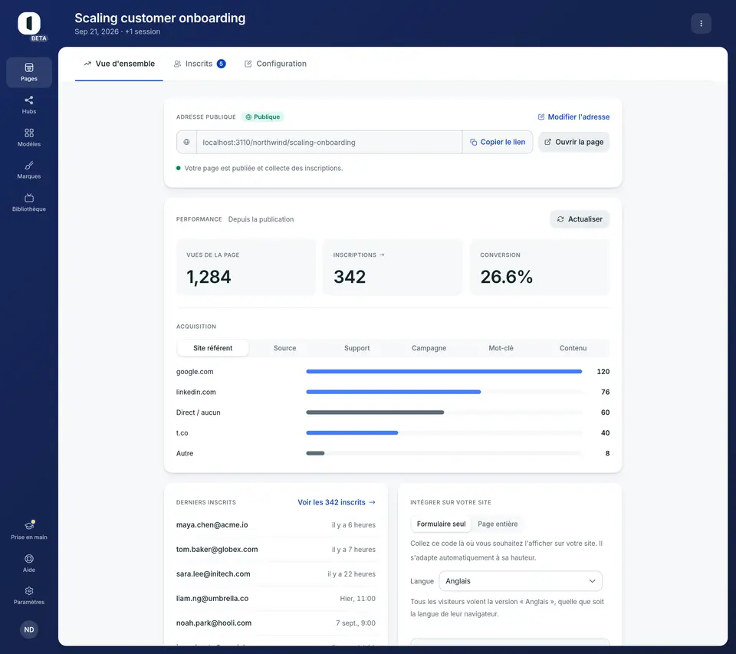Click the Inscriptions arrow stat card
This screenshot has height=654, width=736.
click(x=393, y=268)
